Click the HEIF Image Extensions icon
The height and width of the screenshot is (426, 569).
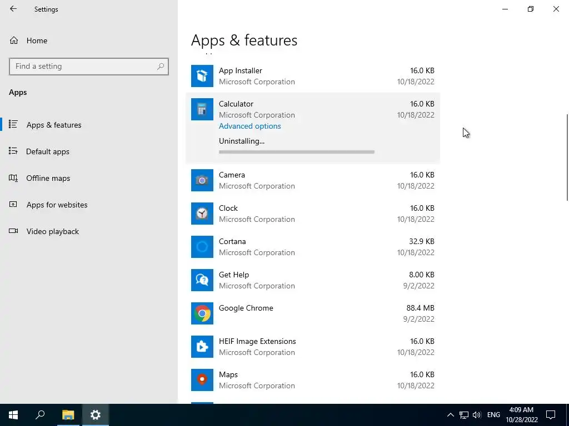pos(202,347)
